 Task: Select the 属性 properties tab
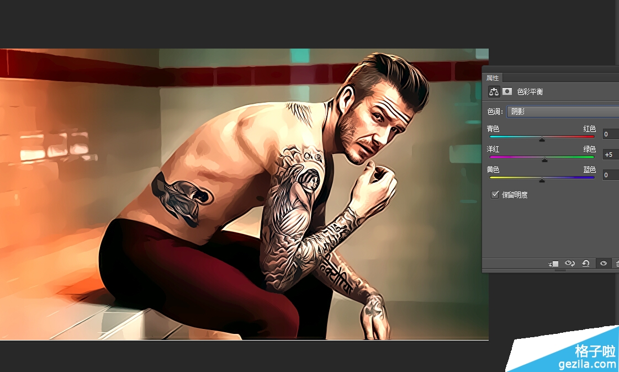tap(492, 78)
